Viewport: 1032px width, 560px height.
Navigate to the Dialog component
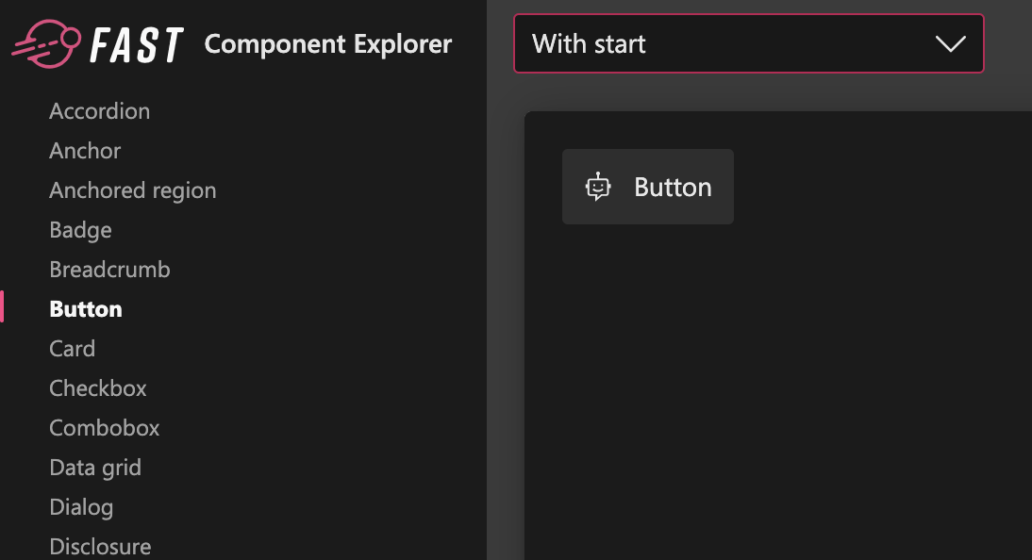pyautogui.click(x=81, y=507)
